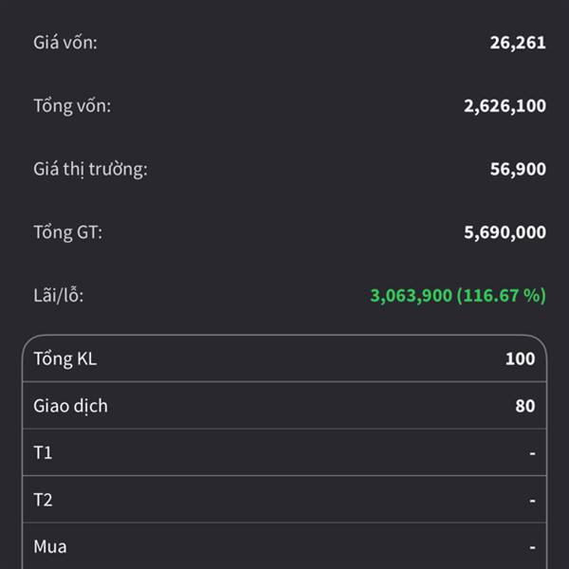Tap the dash value in T1 row
569x569 pixels.
click(532, 453)
